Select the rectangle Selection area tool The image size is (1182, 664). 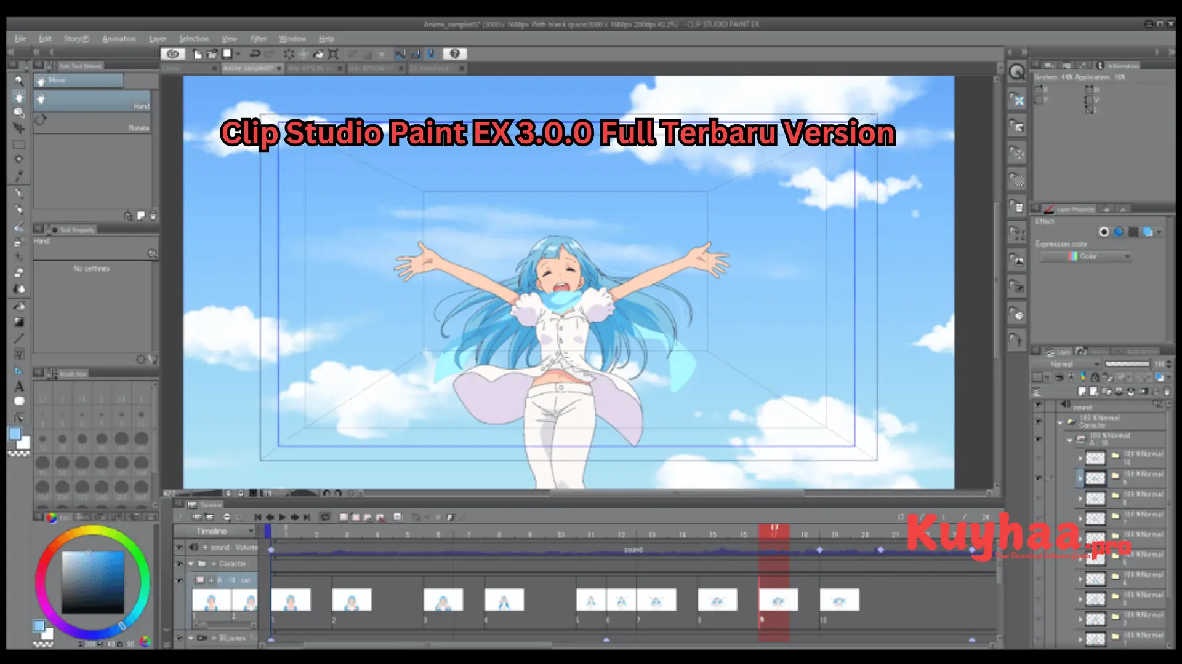pyautogui.click(x=19, y=144)
